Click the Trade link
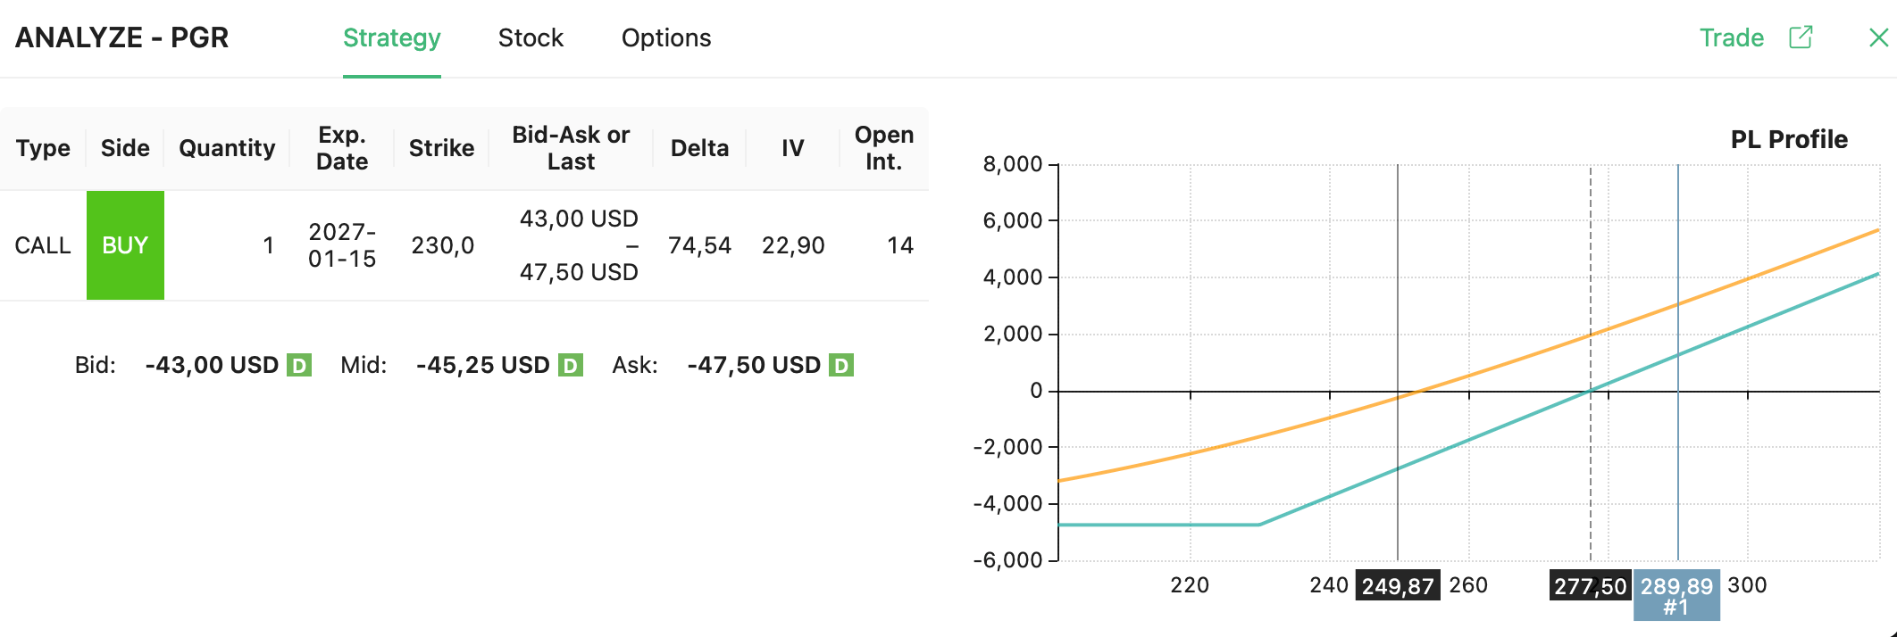 [x=1731, y=38]
